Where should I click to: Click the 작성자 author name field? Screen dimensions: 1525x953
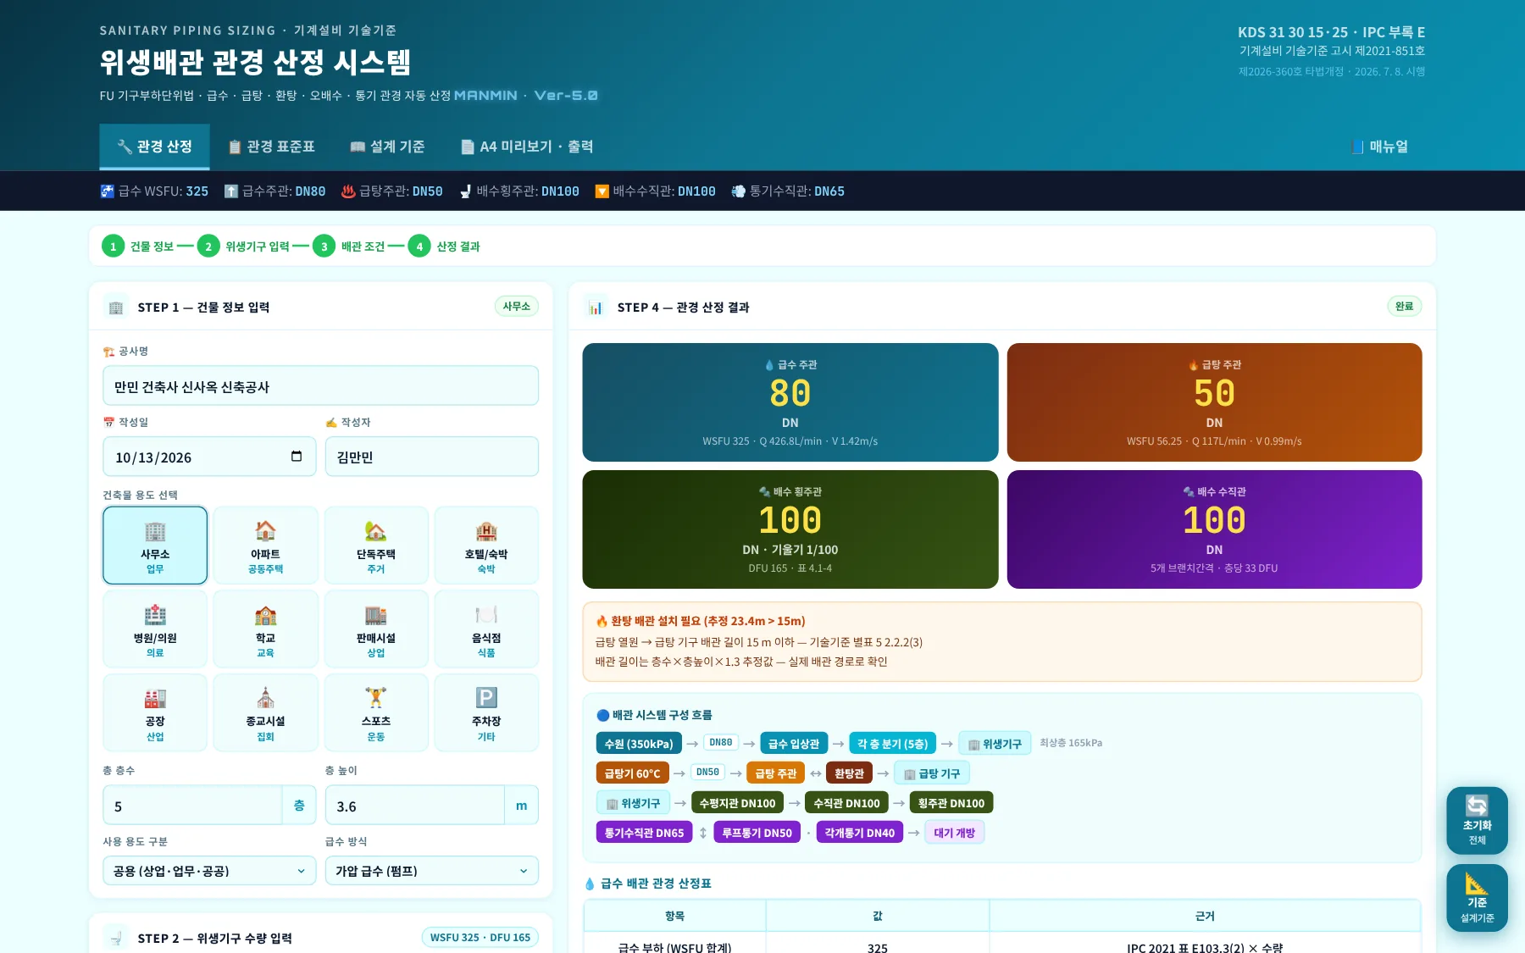[432, 457]
